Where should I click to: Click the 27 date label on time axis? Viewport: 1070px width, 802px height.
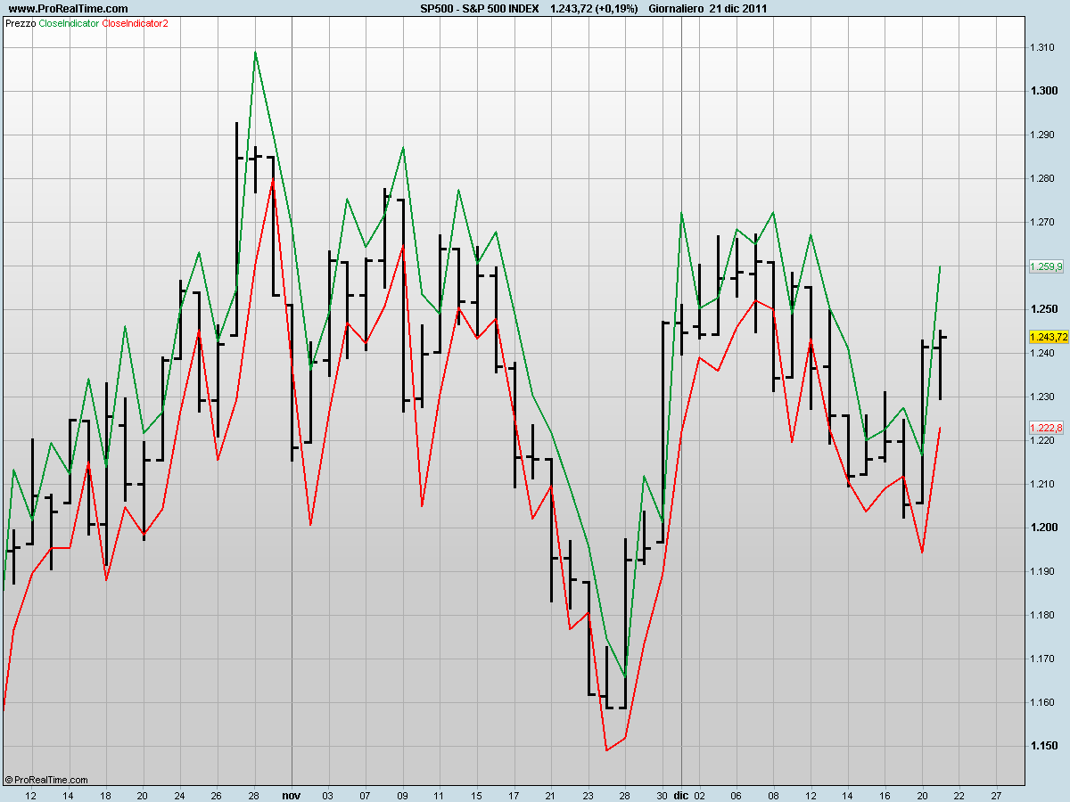tap(996, 794)
